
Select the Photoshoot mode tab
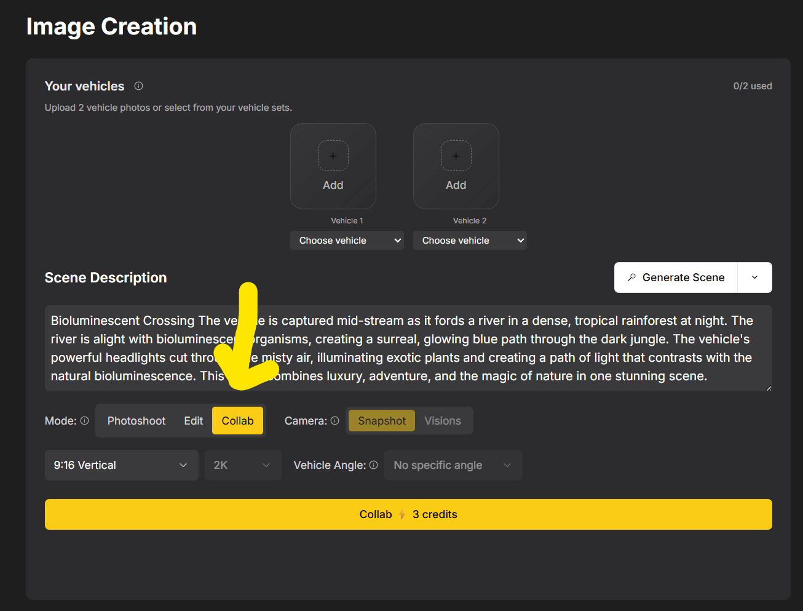point(136,420)
